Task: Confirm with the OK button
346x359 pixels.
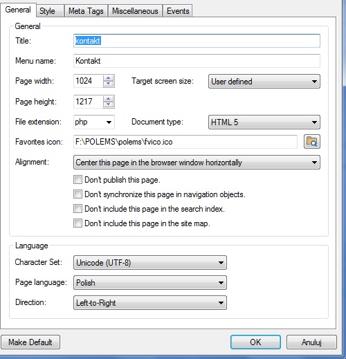Action: tap(255, 342)
